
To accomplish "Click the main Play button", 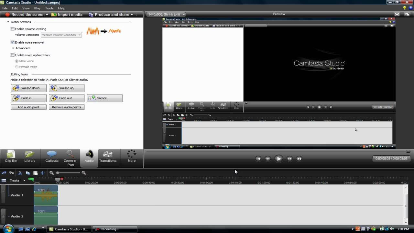I will 278,159.
